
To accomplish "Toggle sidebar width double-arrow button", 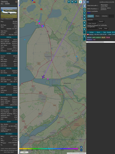I will tap(88, 2).
